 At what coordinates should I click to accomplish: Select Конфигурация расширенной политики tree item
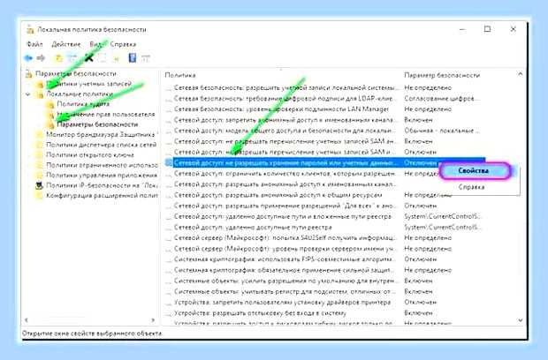click(102, 195)
